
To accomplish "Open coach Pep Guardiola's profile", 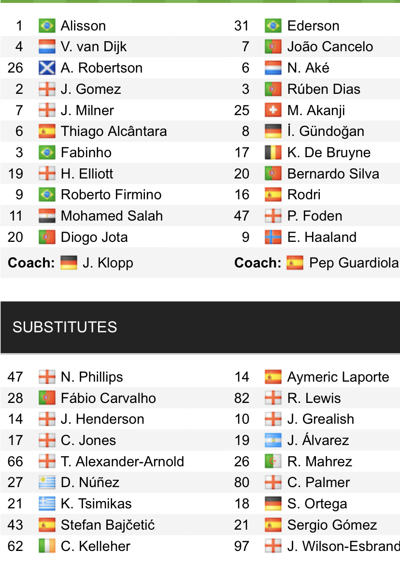I will click(354, 263).
